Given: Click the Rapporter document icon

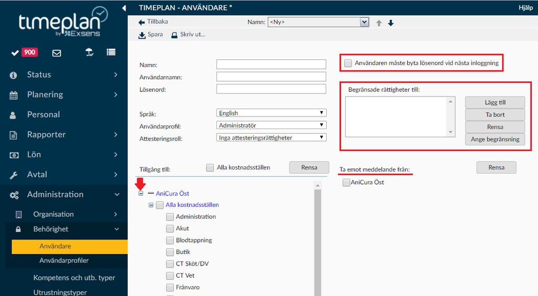Looking at the screenshot, I should tap(13, 135).
